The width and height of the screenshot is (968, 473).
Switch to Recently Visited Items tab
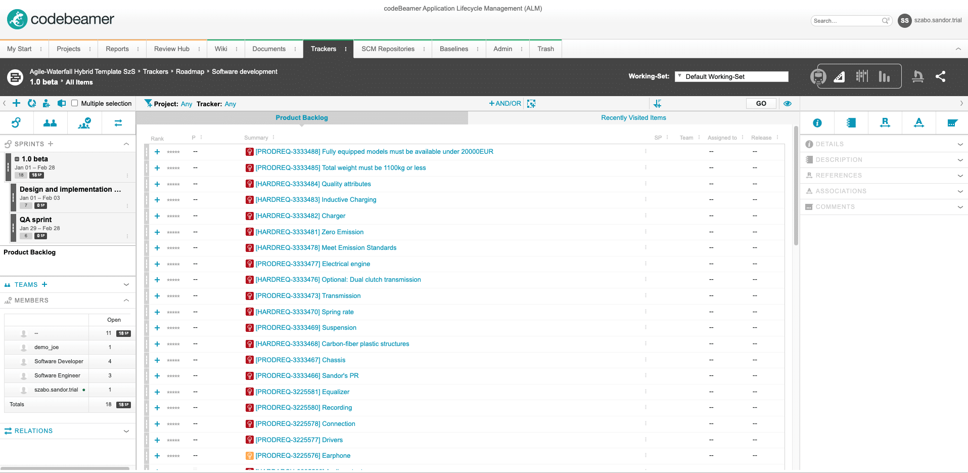633,118
